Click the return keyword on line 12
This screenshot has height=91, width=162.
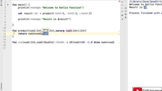[x=23, y=34]
